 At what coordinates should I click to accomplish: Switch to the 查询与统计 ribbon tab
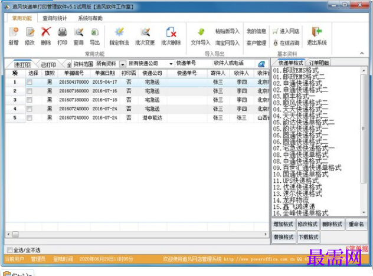[55, 18]
